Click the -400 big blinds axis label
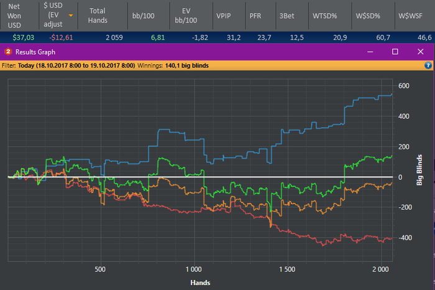Image resolution: width=435 pixels, height=290 pixels. pos(404,238)
